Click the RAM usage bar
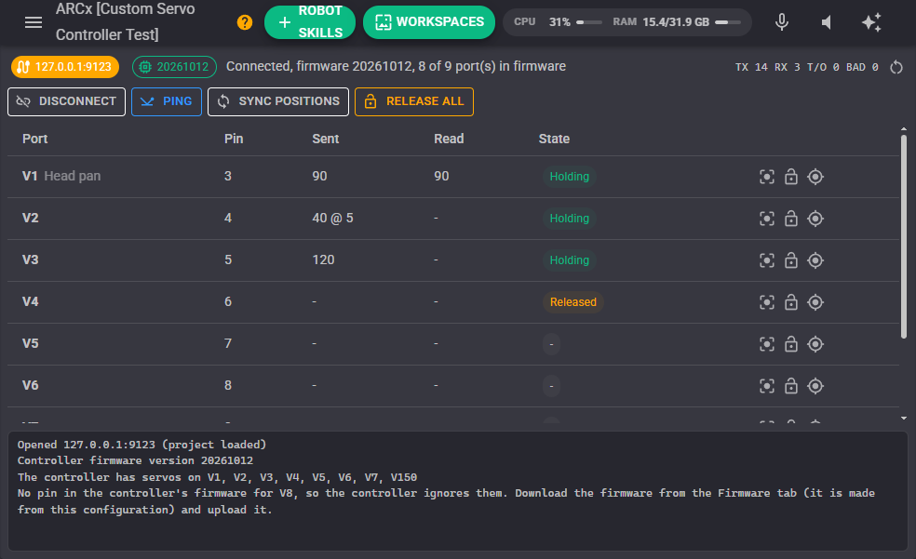This screenshot has height=559, width=916. click(x=728, y=22)
